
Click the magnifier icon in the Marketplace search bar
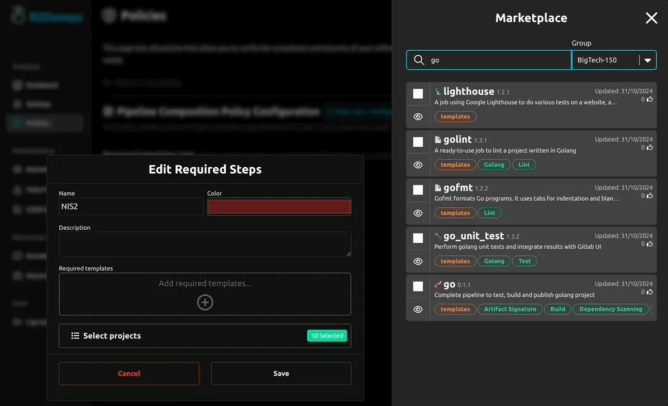[x=418, y=60]
